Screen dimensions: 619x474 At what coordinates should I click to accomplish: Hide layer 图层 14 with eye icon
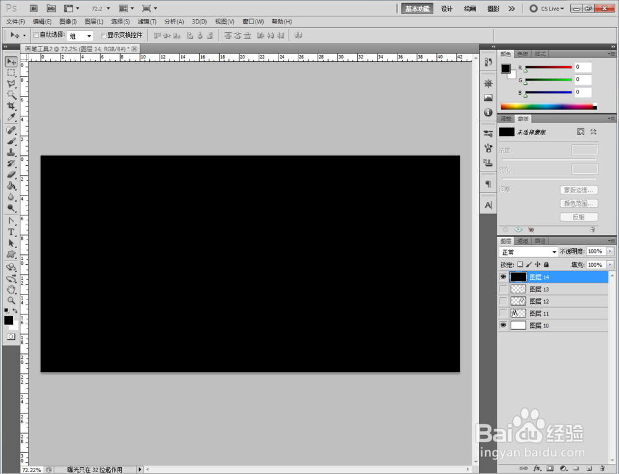coord(503,277)
